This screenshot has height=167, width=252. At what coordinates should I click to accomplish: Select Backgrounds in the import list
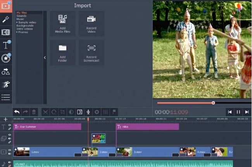(24, 26)
